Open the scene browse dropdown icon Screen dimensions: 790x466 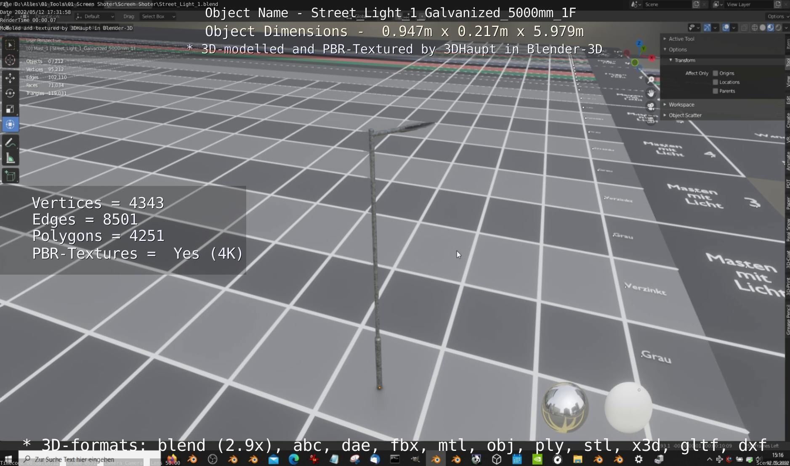point(636,4)
